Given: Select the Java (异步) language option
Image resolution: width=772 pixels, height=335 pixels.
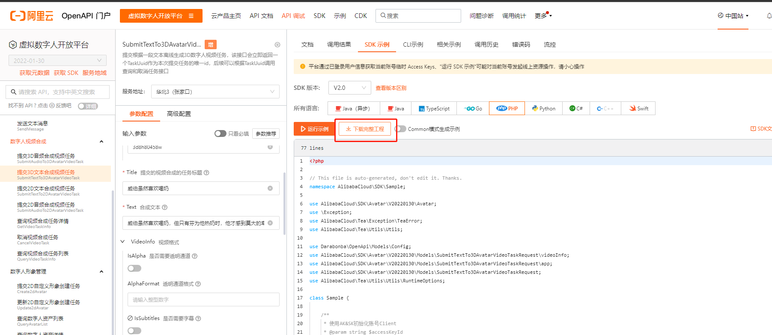Looking at the screenshot, I should [x=354, y=108].
